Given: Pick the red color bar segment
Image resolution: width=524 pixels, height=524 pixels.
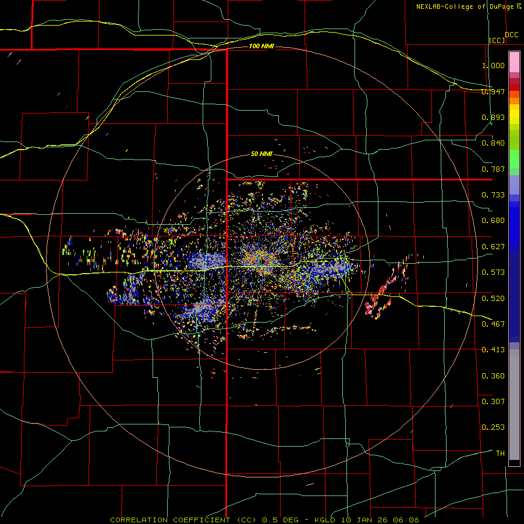Looking at the screenshot, I should [514, 87].
